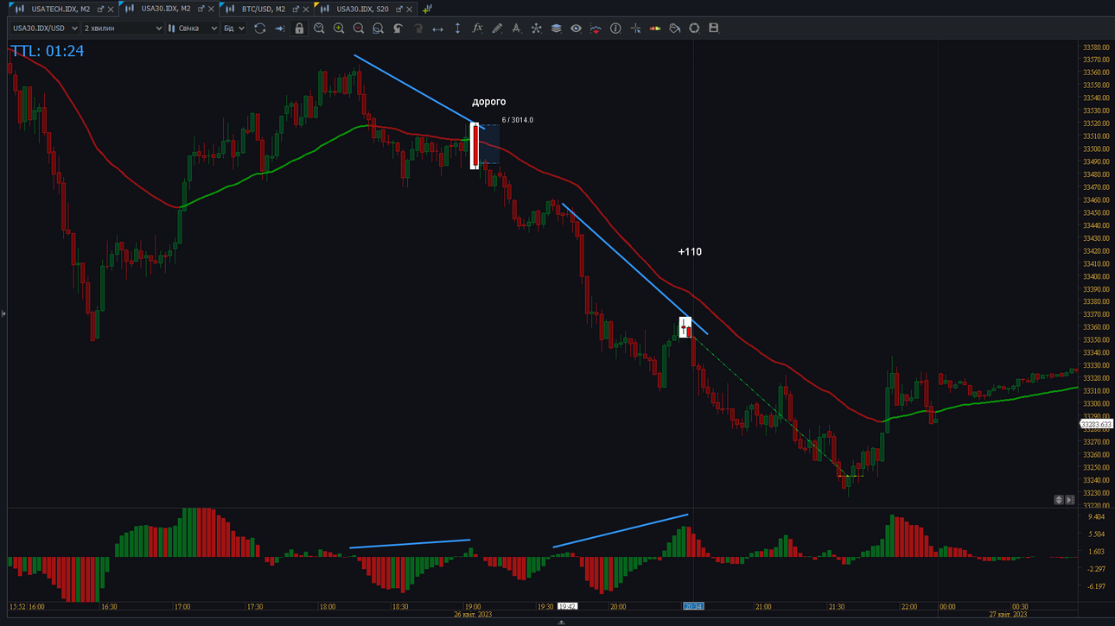
Task: Toggle chart auto-shift arrow icon
Action: click(x=280, y=28)
